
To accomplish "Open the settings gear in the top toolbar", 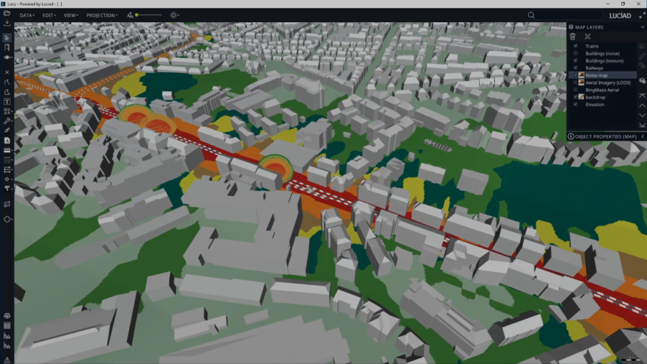I will click(172, 15).
